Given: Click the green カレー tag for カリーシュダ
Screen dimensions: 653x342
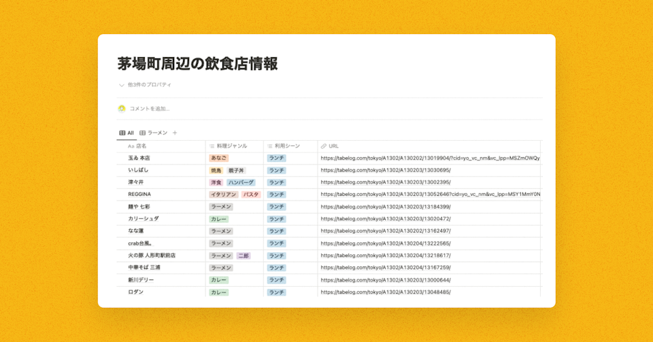Looking at the screenshot, I should [x=218, y=219].
